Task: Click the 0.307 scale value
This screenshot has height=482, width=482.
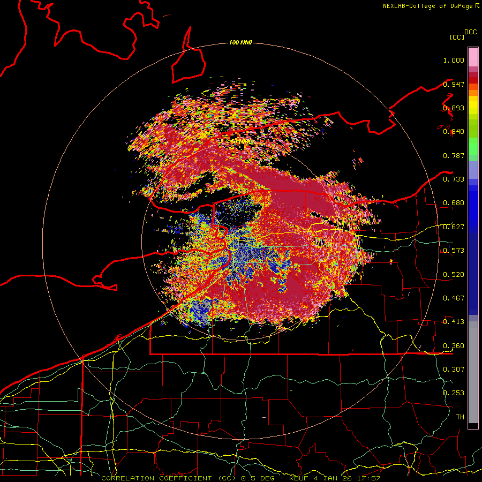Action: 454,369
